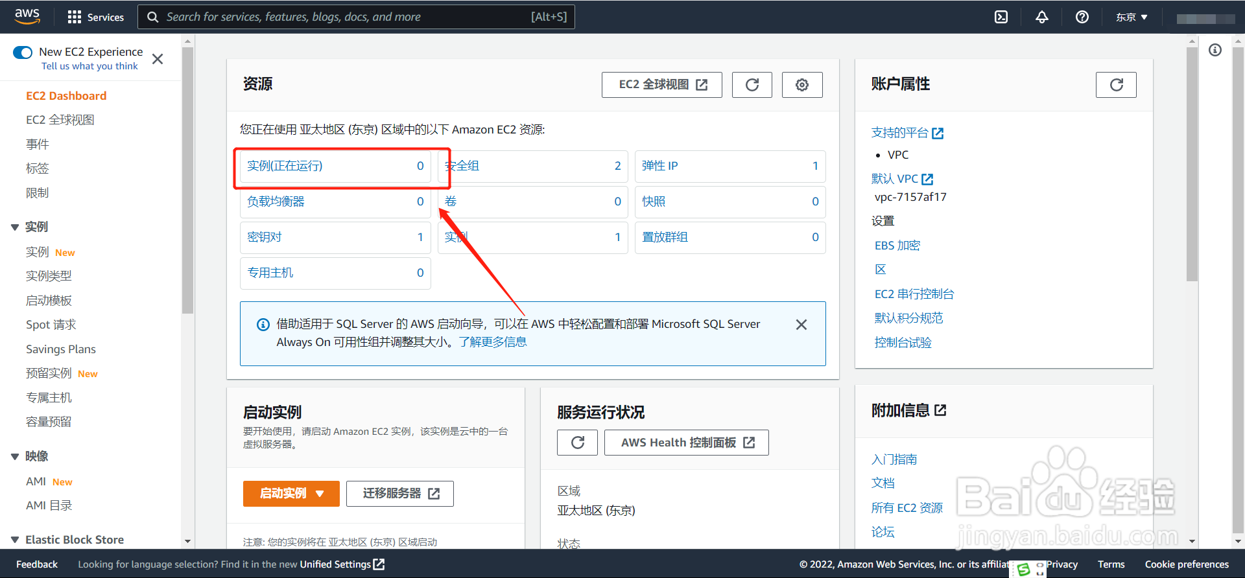Go to 限制 in sidebar
This screenshot has width=1245, height=578.
click(38, 193)
